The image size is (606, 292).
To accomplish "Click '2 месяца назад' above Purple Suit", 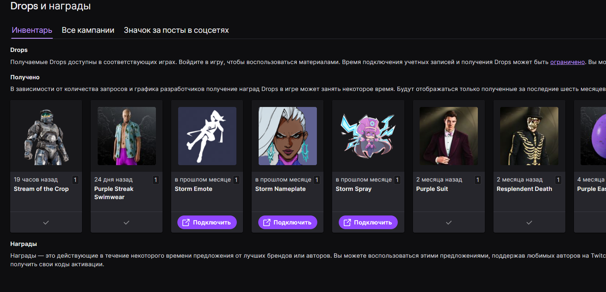I will click(439, 180).
